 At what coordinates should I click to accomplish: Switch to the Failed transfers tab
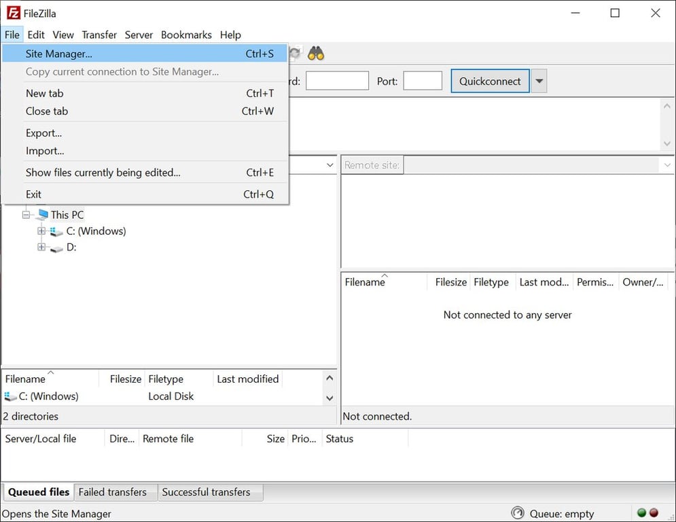tap(113, 491)
